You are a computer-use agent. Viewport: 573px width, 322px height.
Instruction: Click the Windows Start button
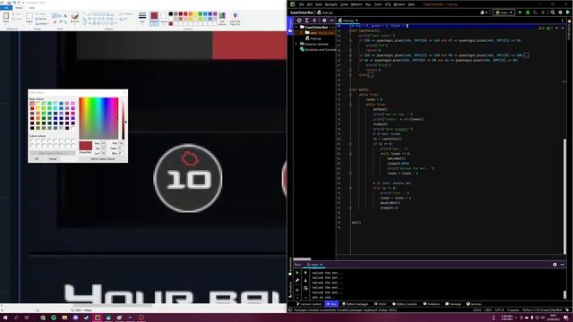pyautogui.click(x=5, y=318)
